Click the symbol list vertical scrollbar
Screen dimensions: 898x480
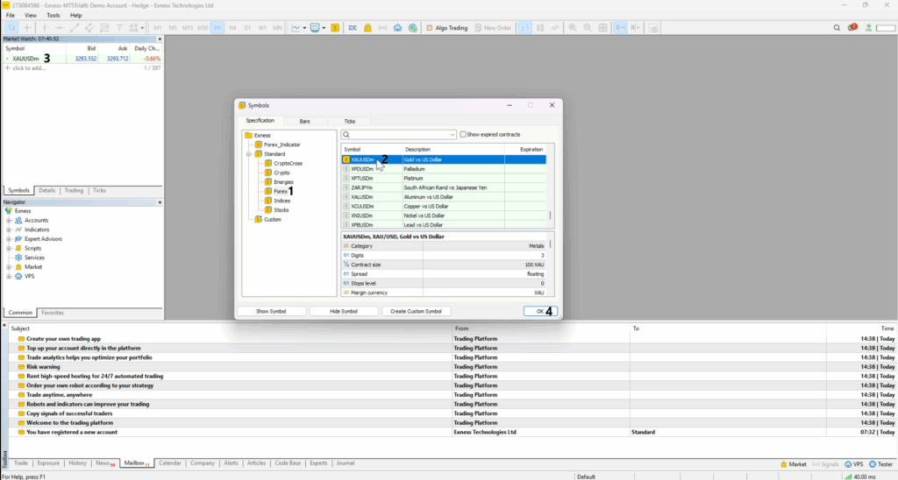click(551, 215)
